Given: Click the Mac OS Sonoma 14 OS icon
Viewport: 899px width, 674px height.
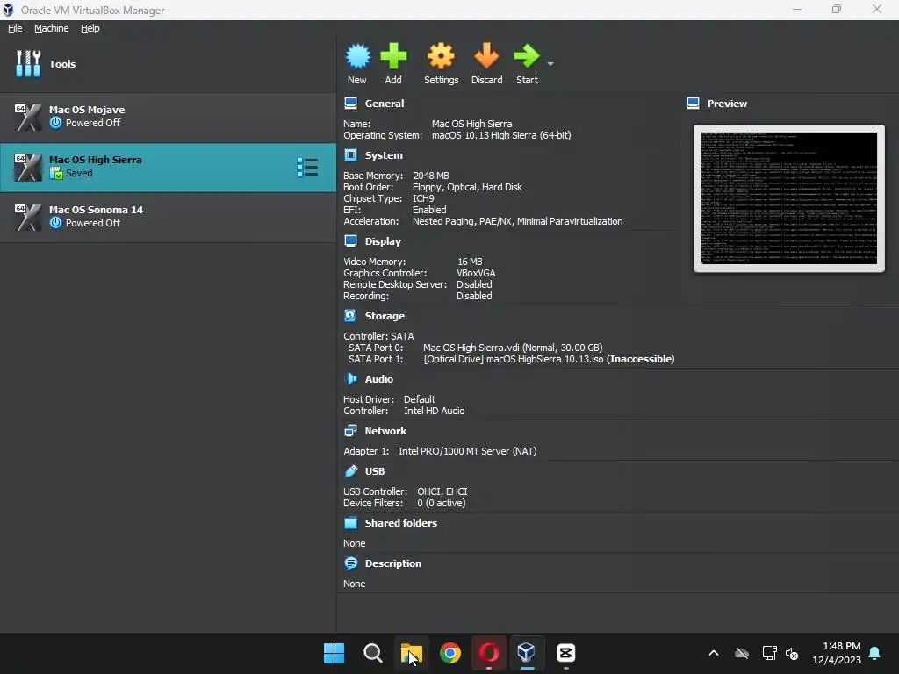Looking at the screenshot, I should click(27, 218).
